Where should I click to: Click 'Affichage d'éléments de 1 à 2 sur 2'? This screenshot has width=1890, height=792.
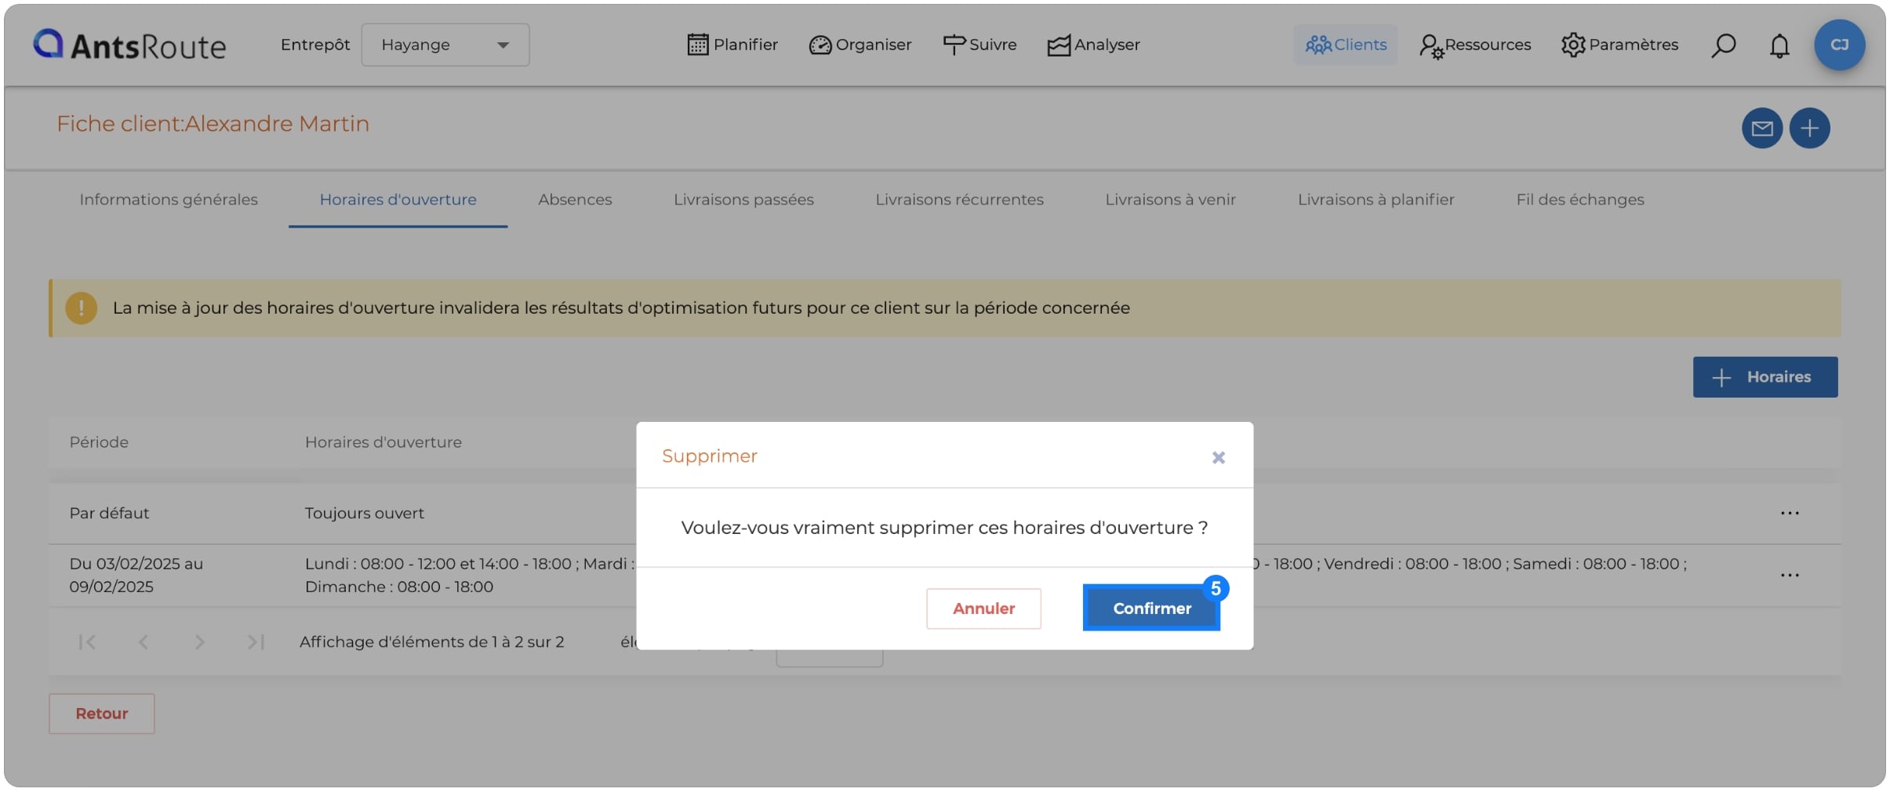pyautogui.click(x=432, y=642)
